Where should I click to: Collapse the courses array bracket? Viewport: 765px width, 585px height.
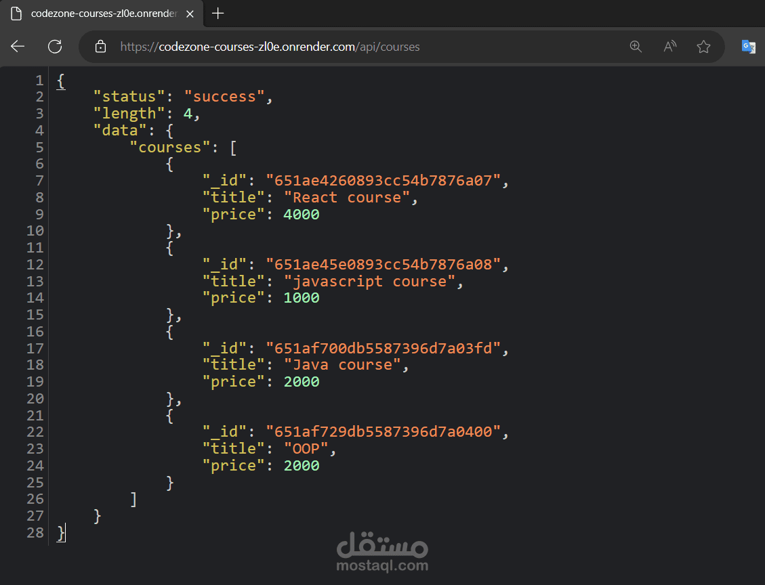click(x=233, y=147)
